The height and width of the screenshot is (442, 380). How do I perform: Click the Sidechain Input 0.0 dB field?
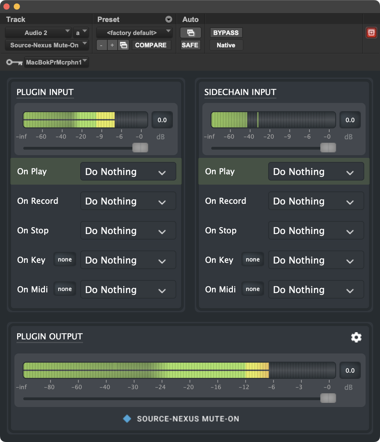[350, 120]
